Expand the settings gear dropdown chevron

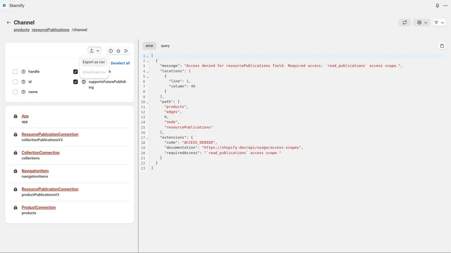(426, 22)
